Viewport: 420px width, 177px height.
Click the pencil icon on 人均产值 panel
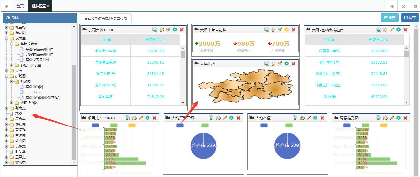point(308,118)
